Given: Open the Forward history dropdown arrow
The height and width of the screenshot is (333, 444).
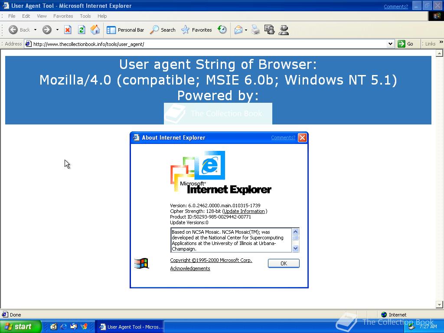Looking at the screenshot, I should pos(57,30).
